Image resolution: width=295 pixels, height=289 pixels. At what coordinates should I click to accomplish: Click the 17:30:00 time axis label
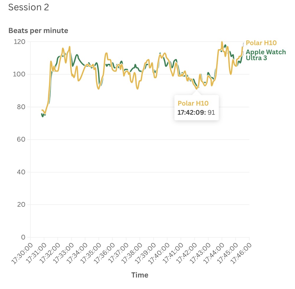coord(22,251)
